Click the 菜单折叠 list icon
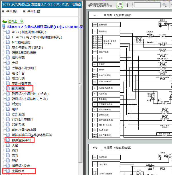This screenshot has width=172, height=175. [x=24, y=11]
